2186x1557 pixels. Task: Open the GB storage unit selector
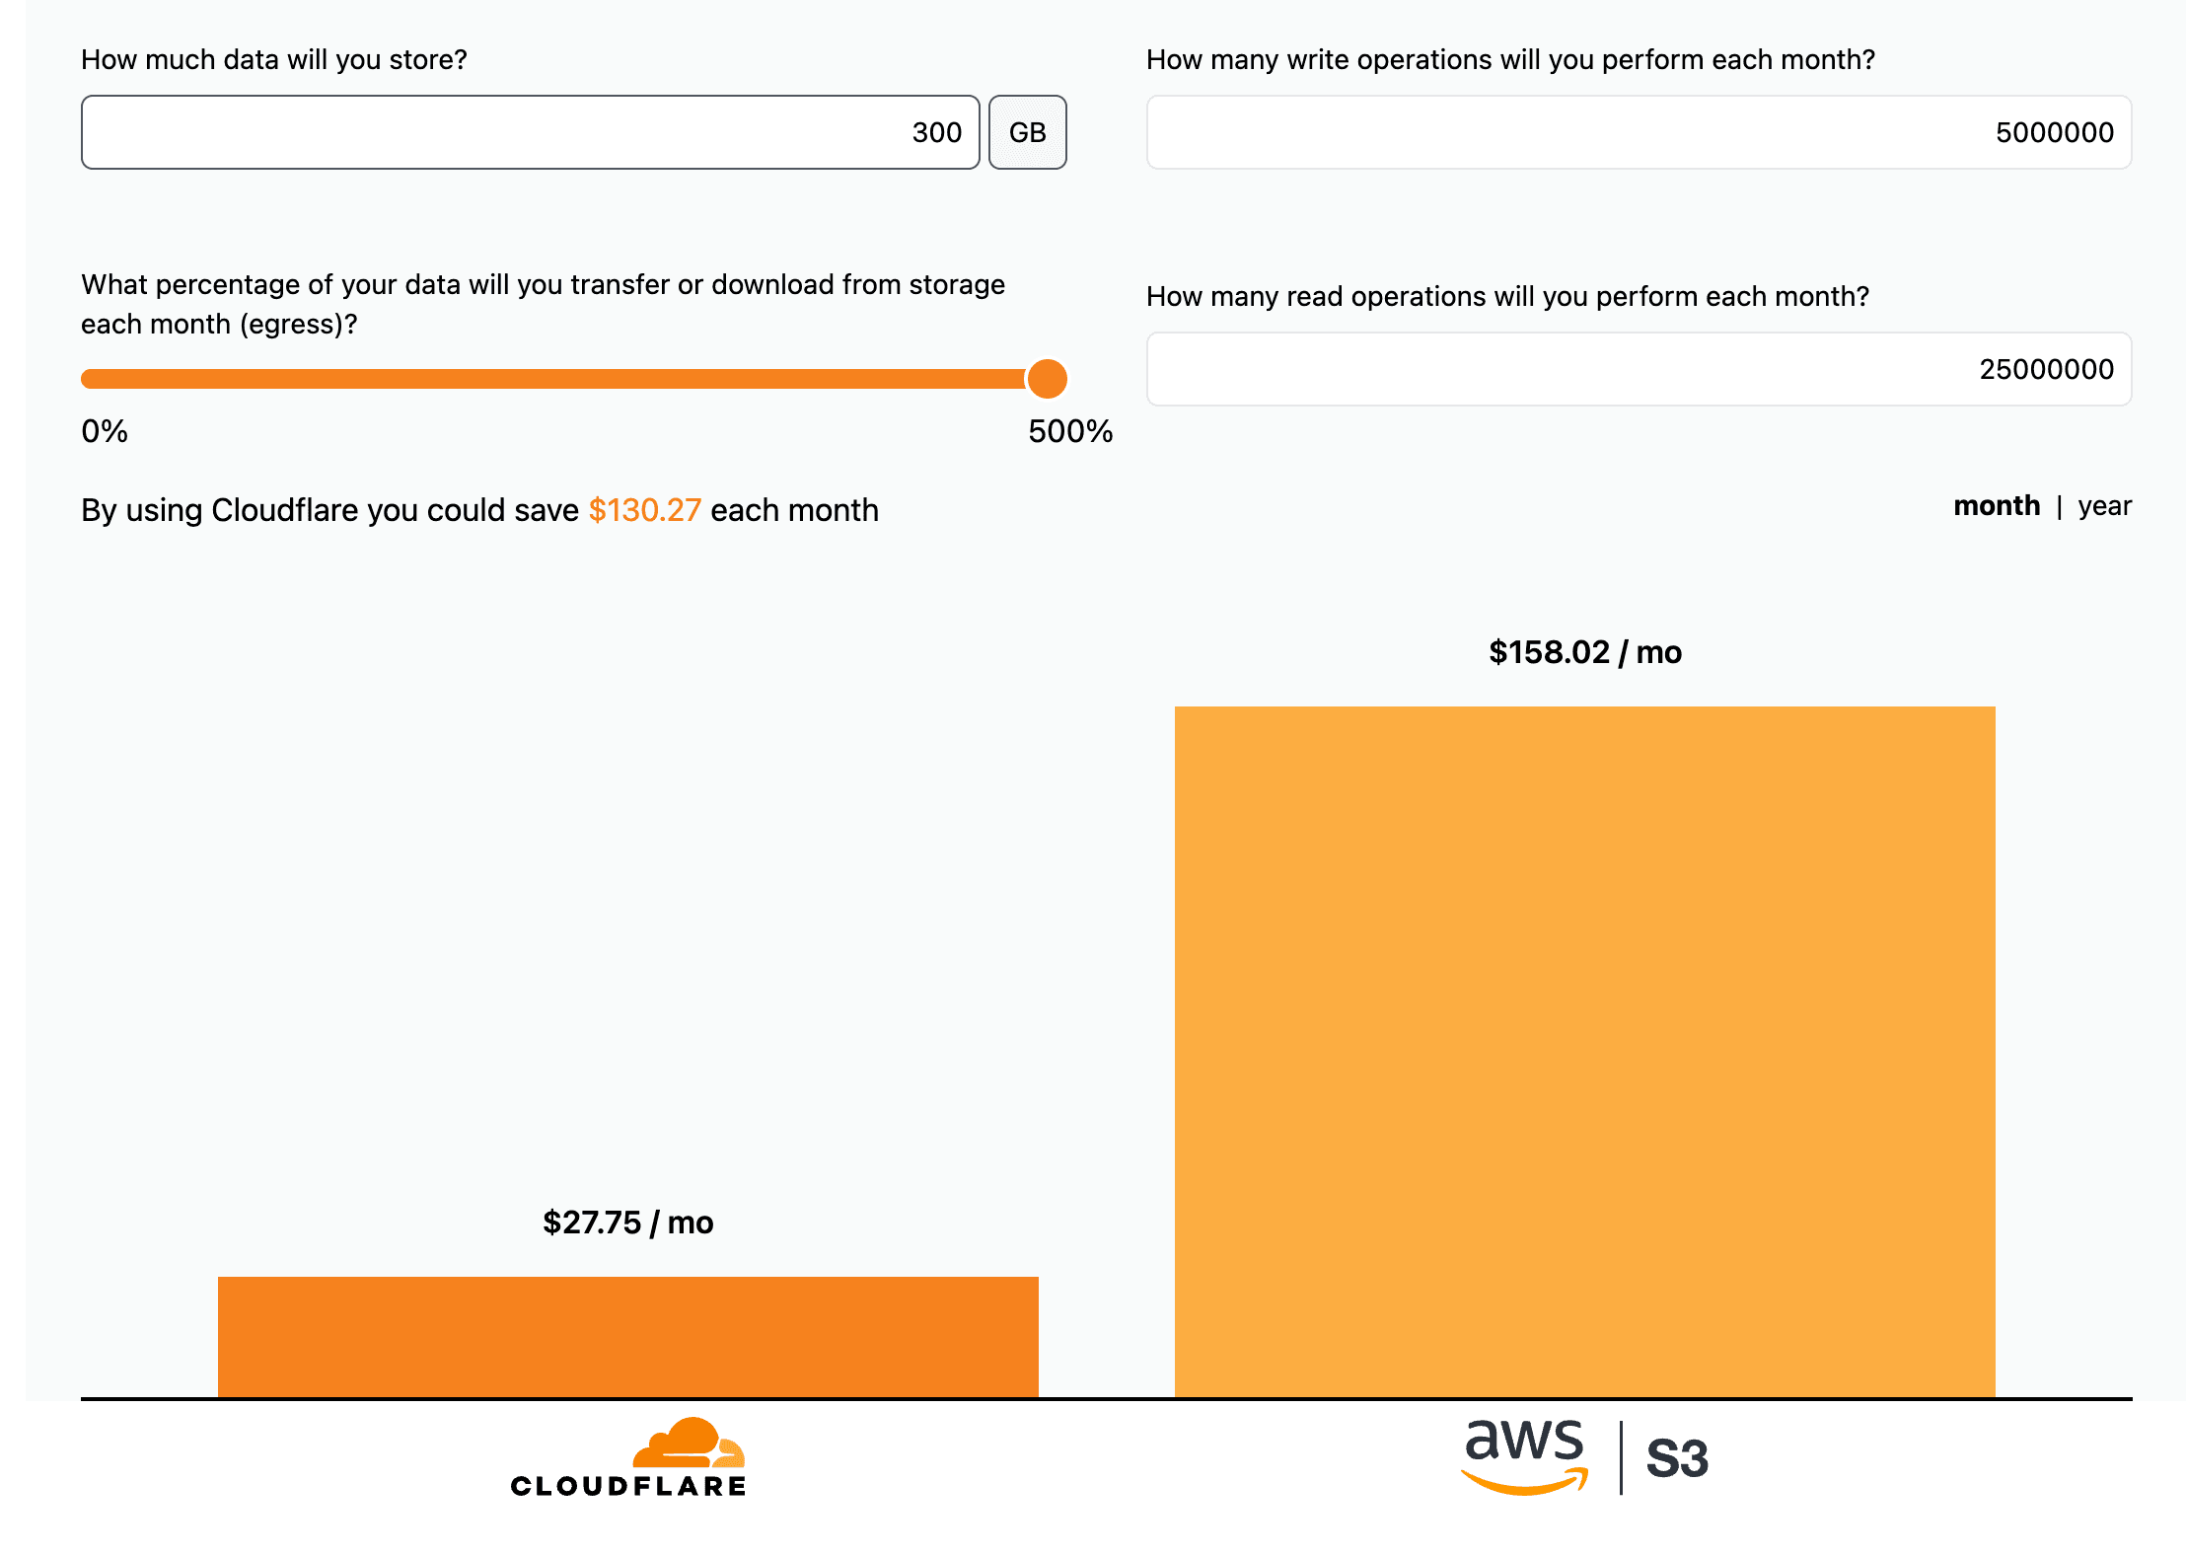tap(1027, 132)
